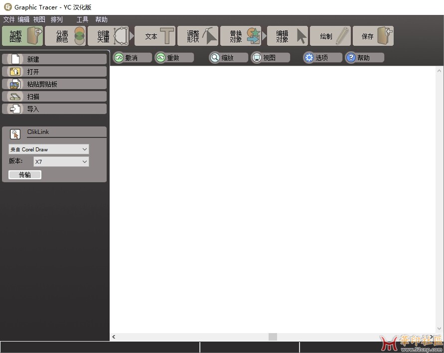Click 扫描 (Scan) in the side panel
The image size is (444, 353).
(54, 97)
